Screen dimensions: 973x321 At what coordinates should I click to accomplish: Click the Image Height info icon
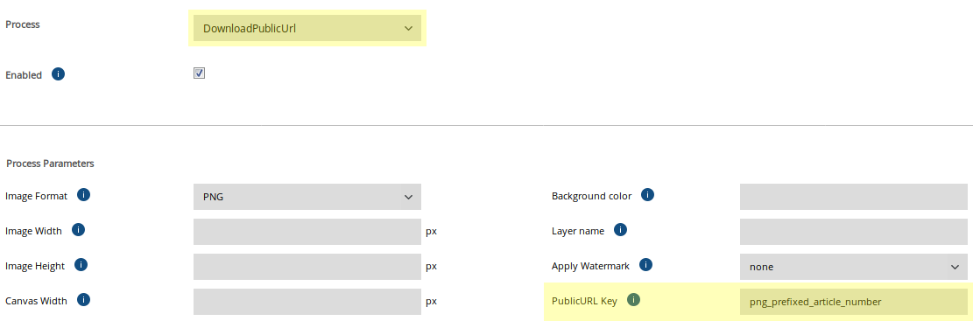coord(81,265)
